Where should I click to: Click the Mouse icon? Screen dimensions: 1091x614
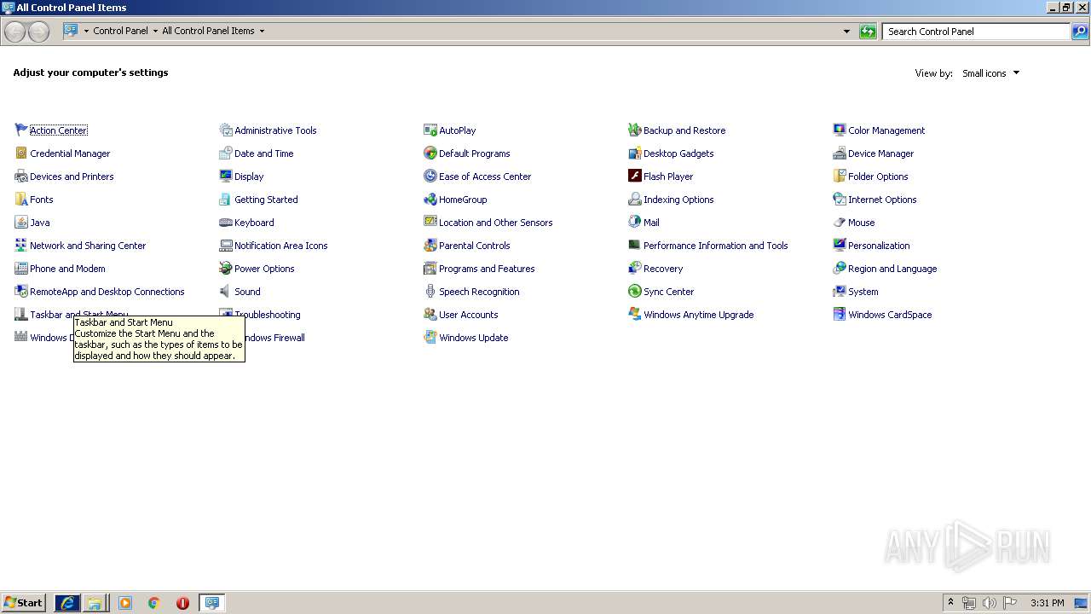(x=840, y=223)
